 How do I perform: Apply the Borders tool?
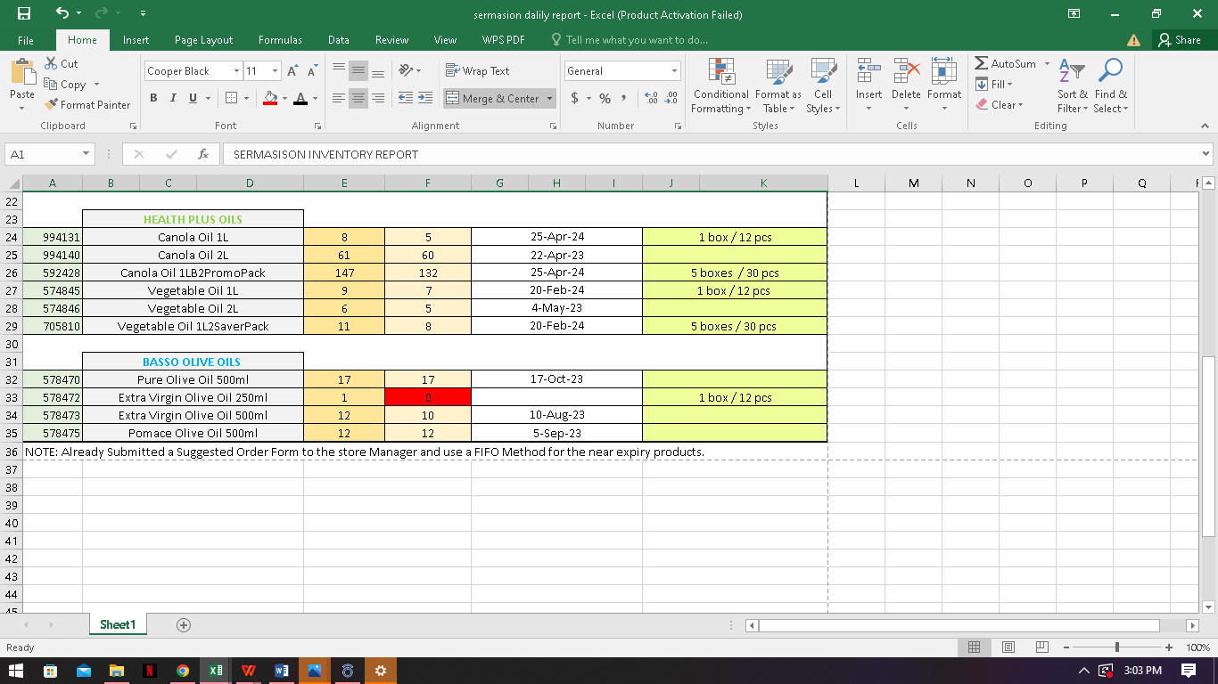[x=231, y=98]
